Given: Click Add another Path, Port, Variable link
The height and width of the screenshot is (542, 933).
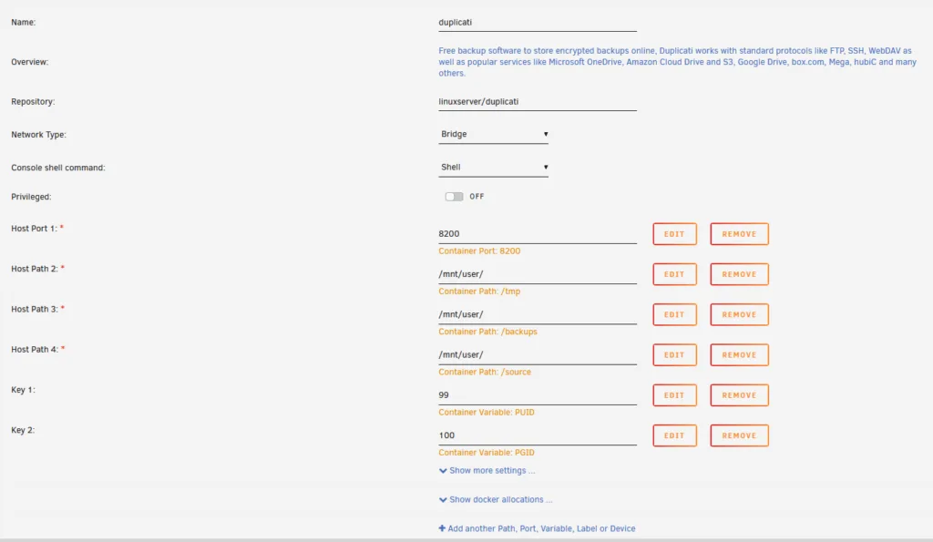Looking at the screenshot, I should click(537, 528).
